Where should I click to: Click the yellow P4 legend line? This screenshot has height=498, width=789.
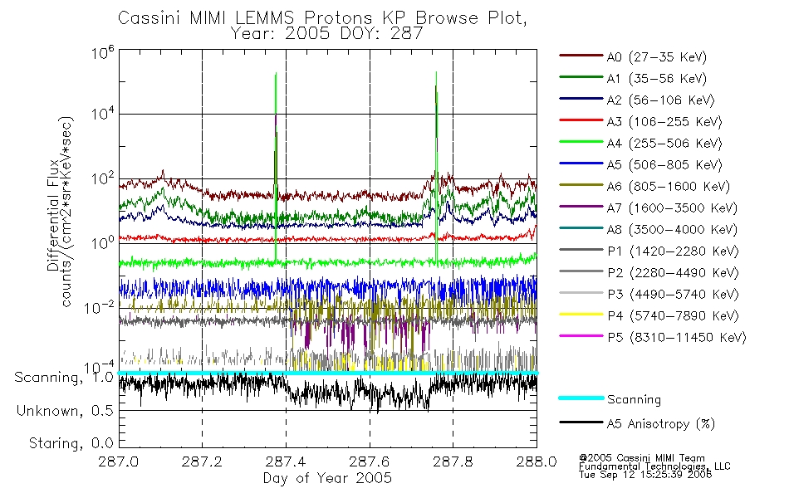[x=581, y=315]
